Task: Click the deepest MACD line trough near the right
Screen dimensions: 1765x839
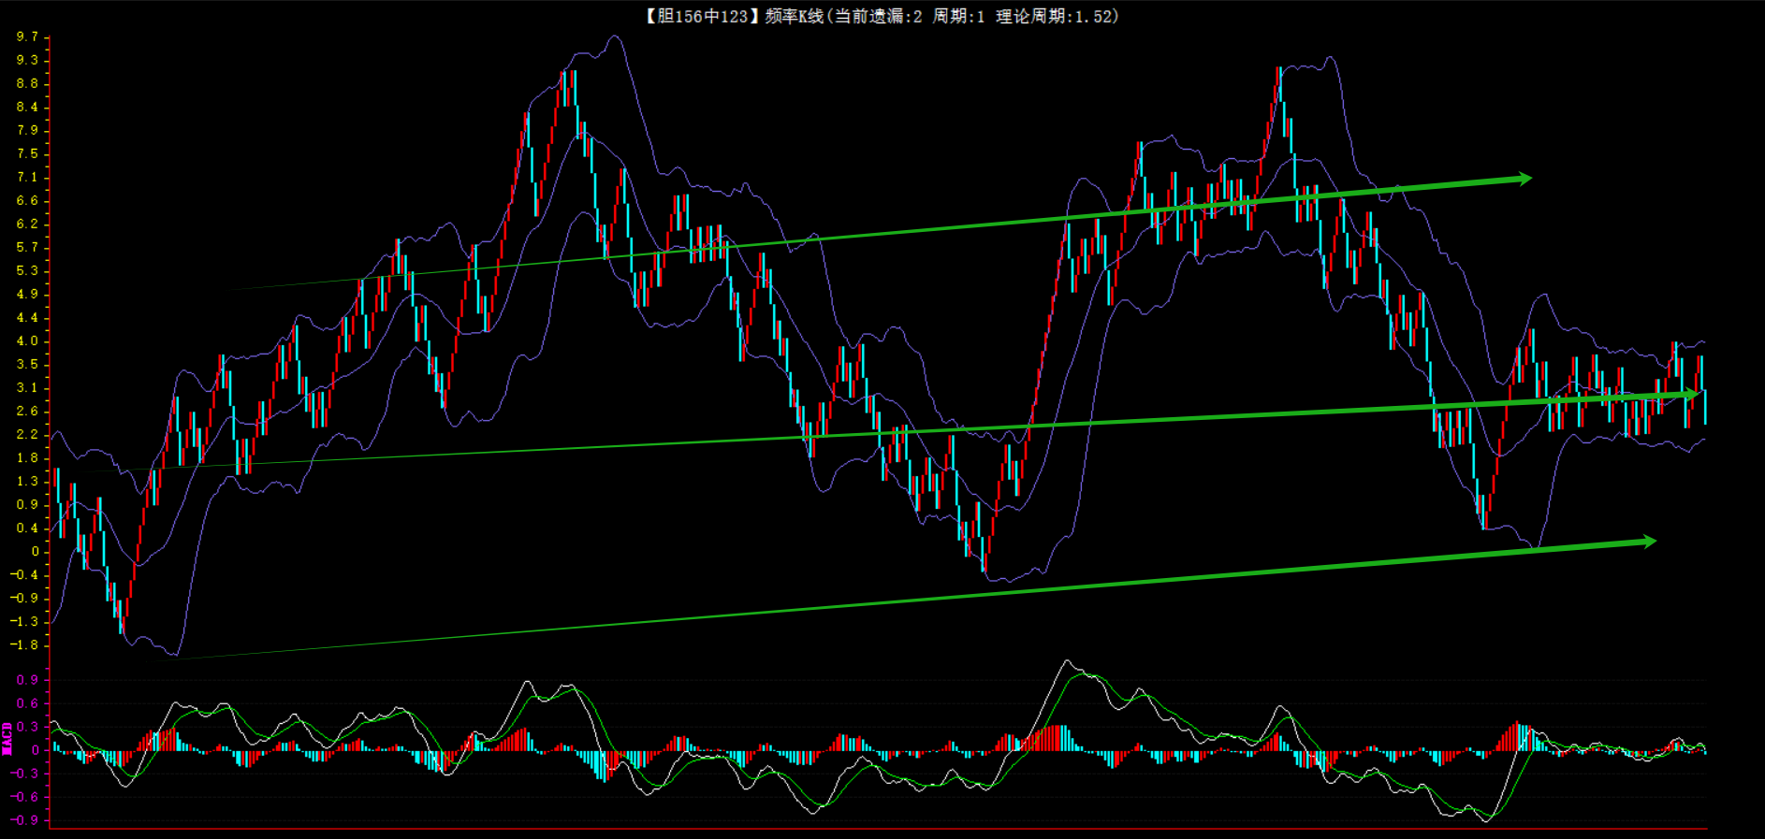Action: [x=1486, y=820]
